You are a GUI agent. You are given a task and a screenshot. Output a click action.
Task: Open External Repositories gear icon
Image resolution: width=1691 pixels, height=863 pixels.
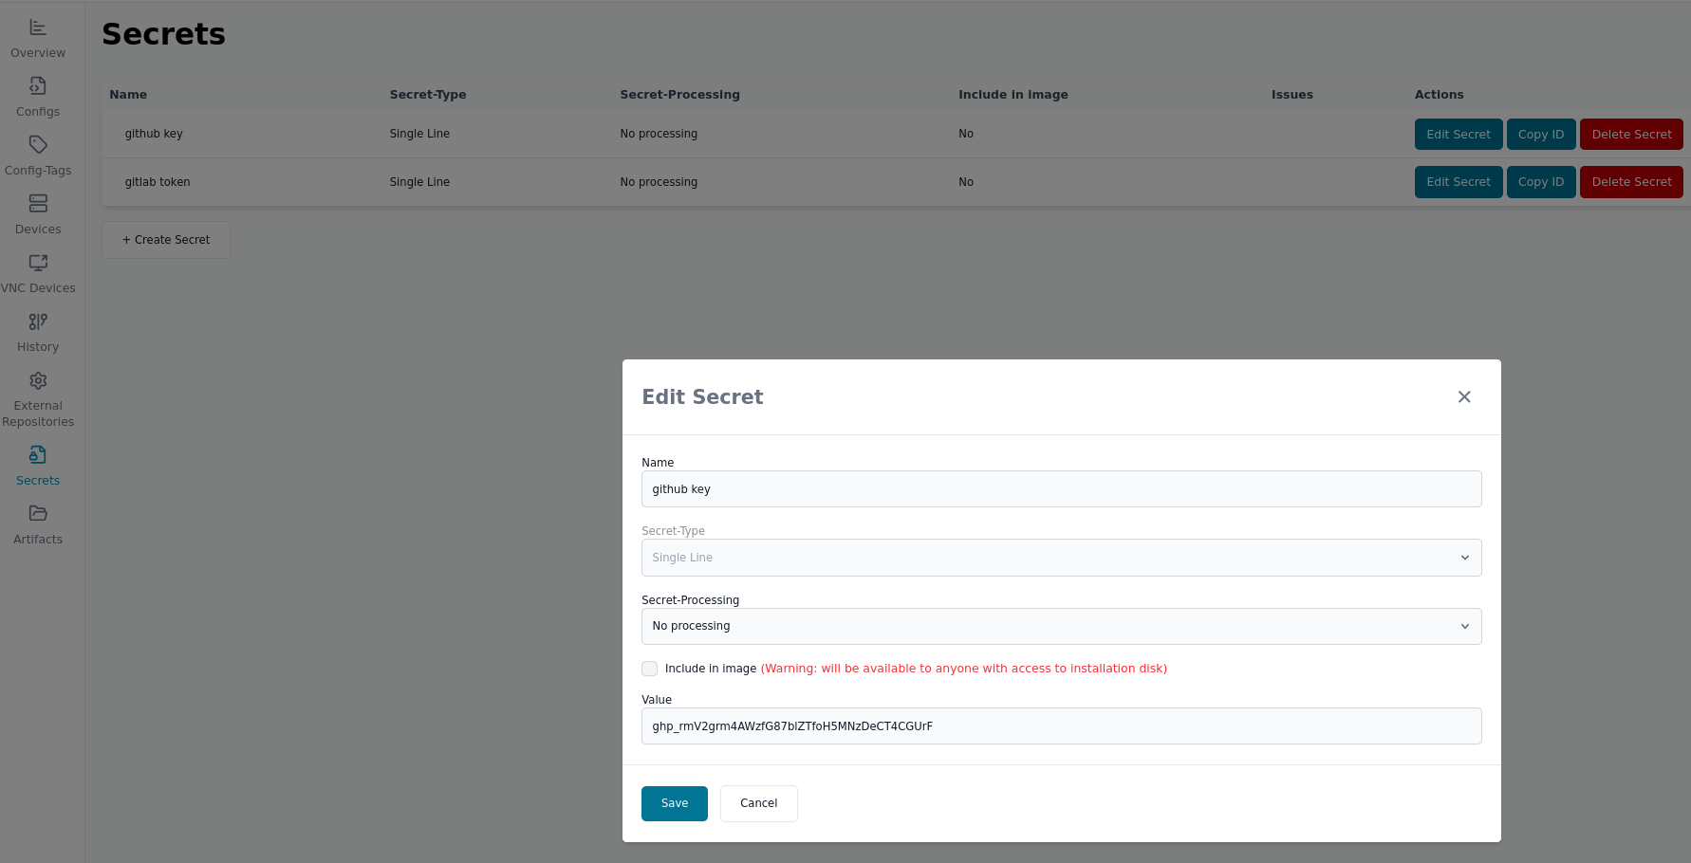[x=38, y=380]
